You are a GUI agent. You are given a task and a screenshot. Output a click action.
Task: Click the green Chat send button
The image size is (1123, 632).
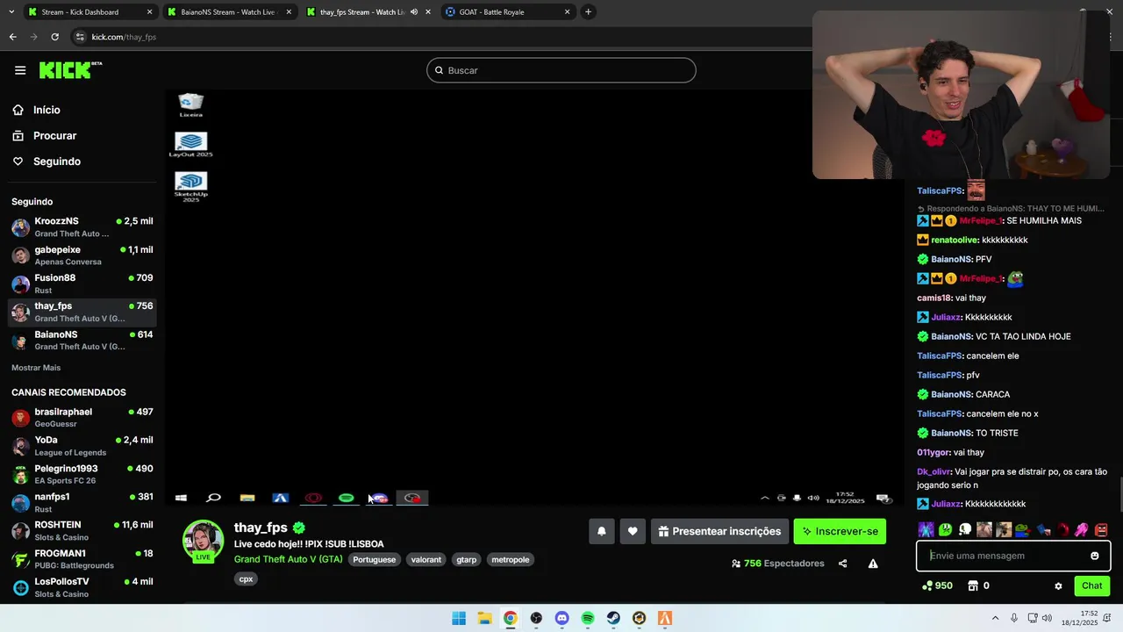tap(1091, 585)
